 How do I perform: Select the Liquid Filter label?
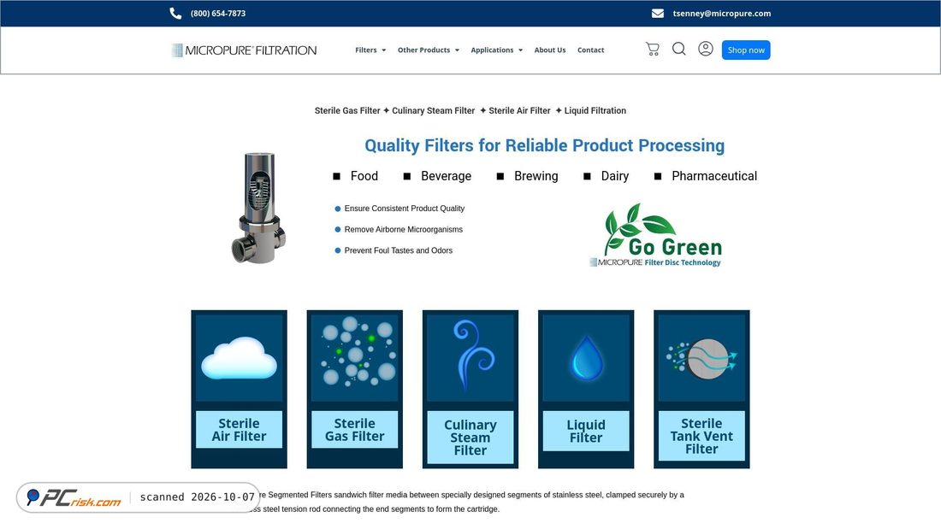[586, 431]
